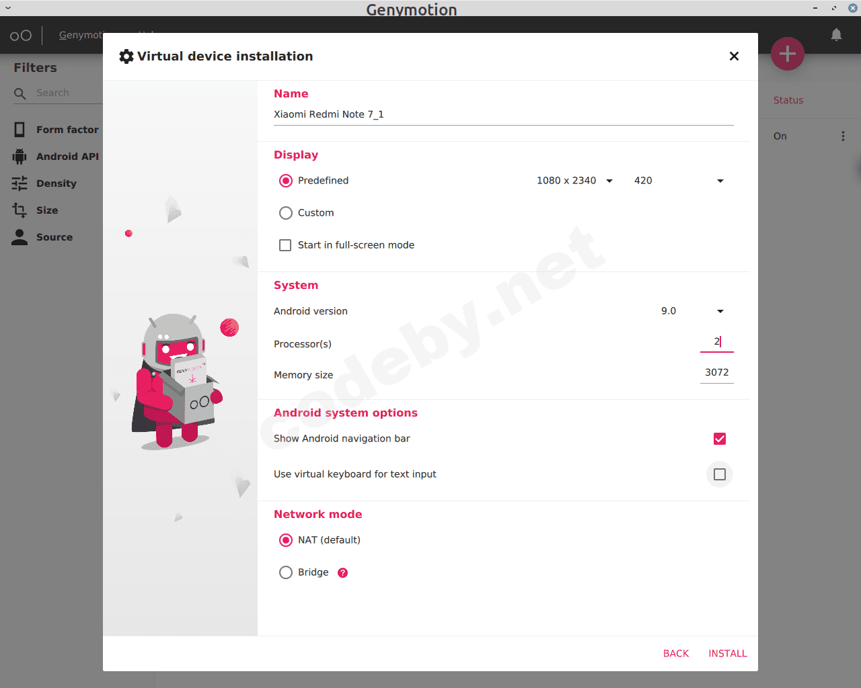This screenshot has width=861, height=688.
Task: Expand the Form factor filter
Action: click(x=67, y=130)
